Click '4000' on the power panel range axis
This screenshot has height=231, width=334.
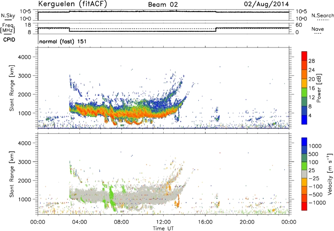point(25,57)
